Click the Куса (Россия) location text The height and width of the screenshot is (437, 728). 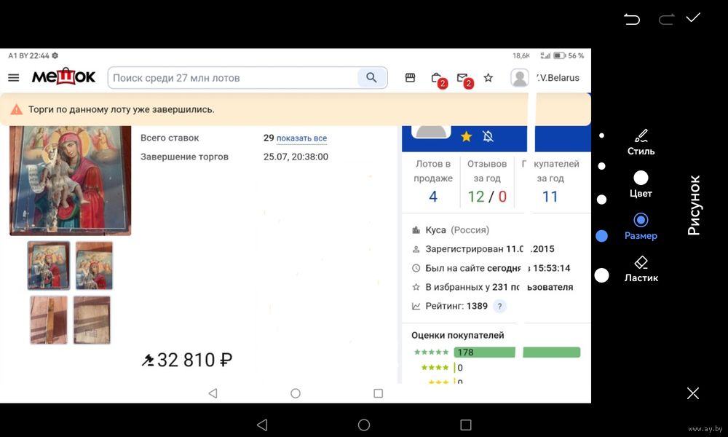(x=457, y=230)
